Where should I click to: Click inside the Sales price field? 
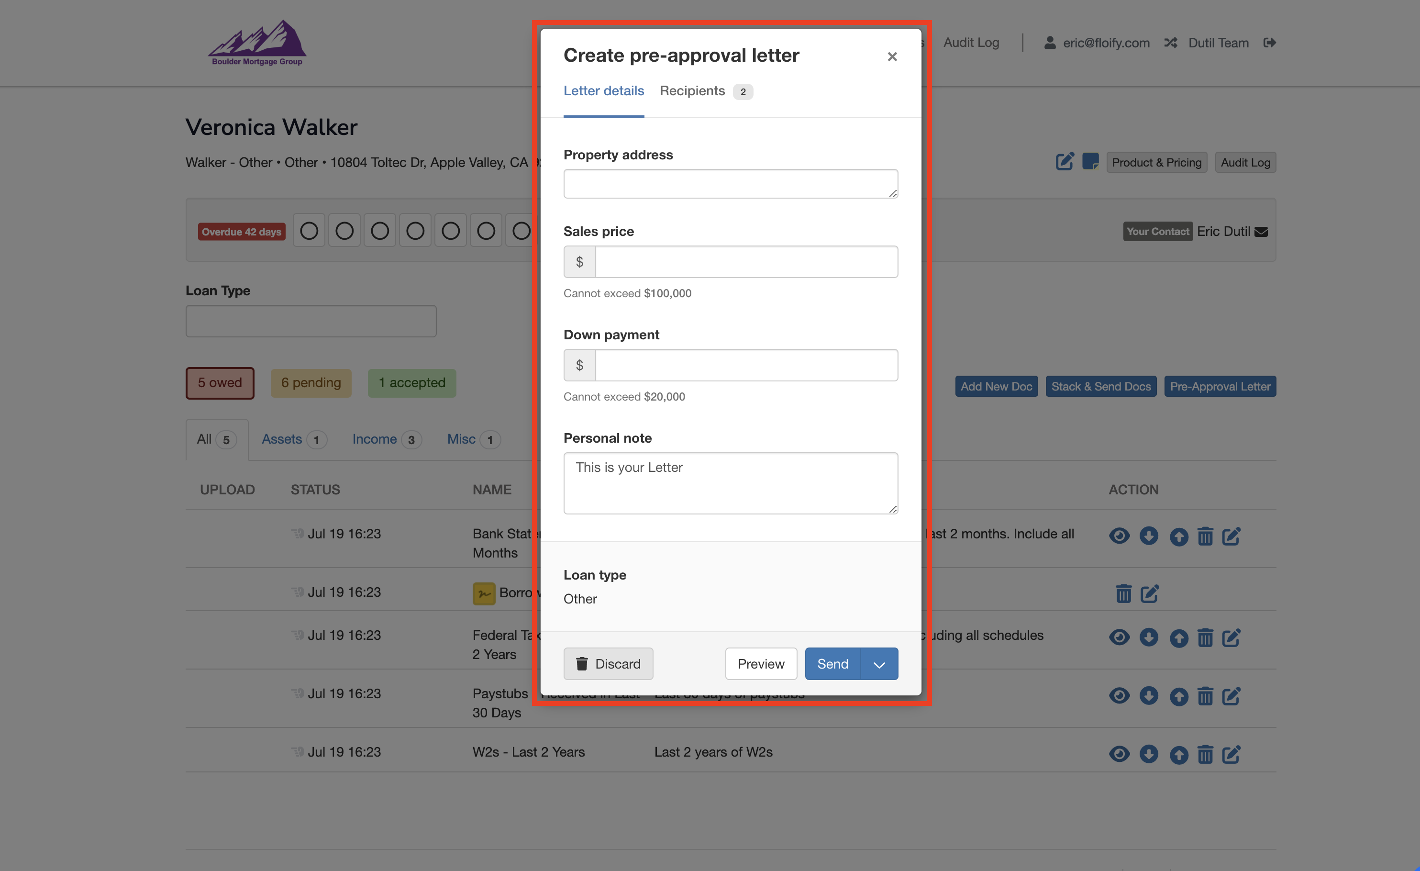[x=746, y=261]
